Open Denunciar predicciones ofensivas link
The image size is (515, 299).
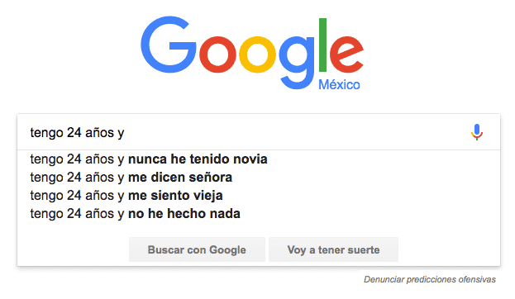point(430,279)
